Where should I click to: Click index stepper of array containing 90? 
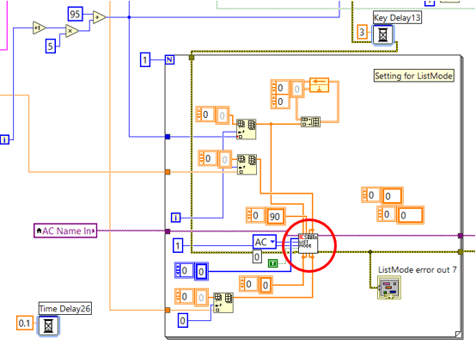[x=249, y=215]
